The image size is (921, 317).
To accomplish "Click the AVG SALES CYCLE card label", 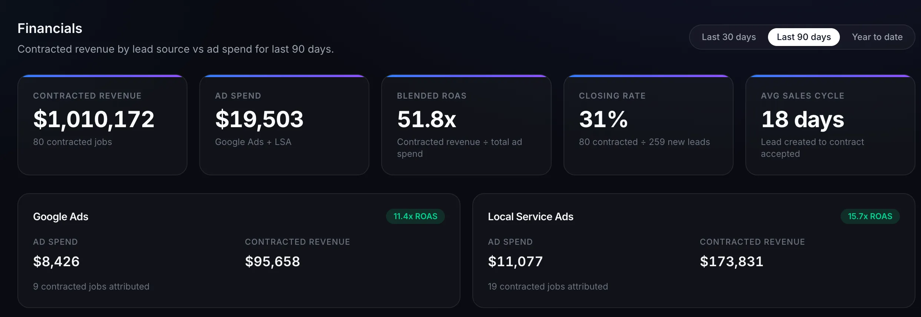I will coord(803,96).
